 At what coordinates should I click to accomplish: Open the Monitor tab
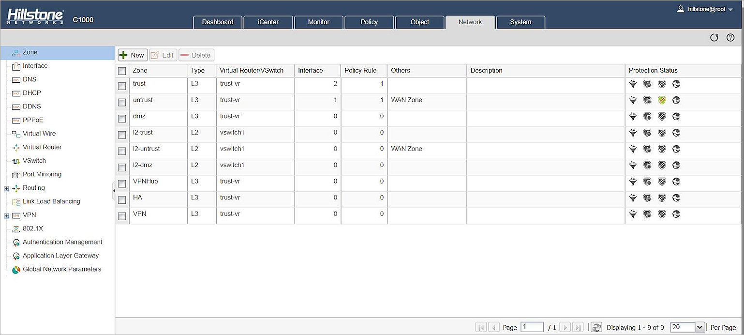point(318,22)
